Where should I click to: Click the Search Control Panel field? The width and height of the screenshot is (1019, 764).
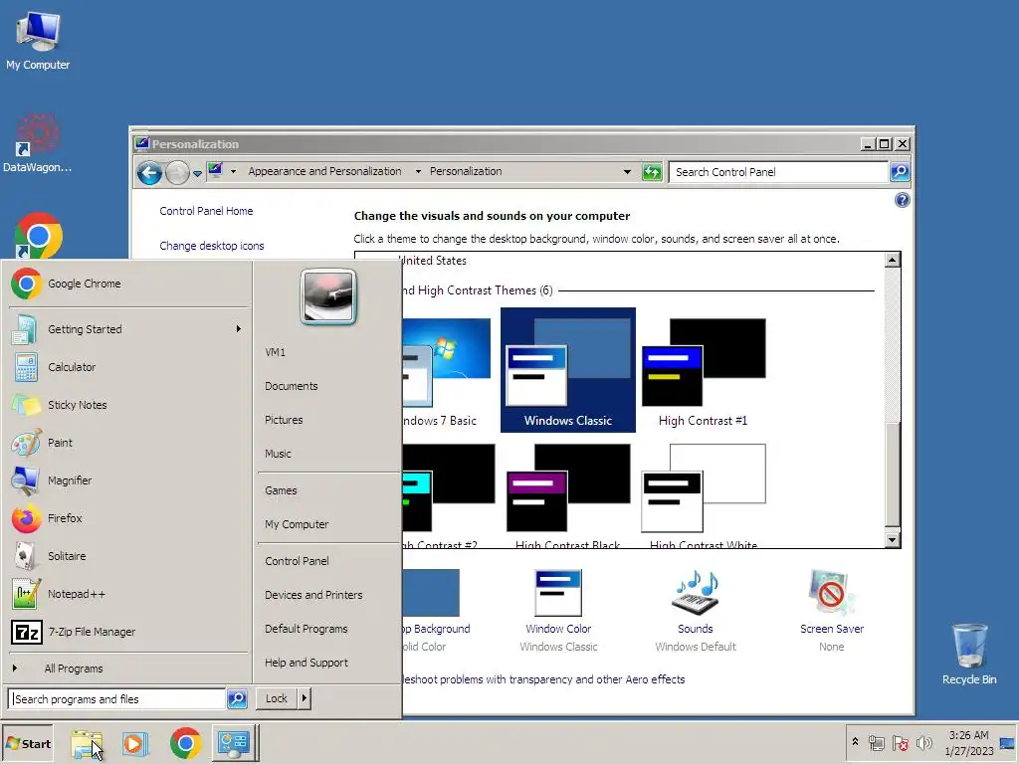pyautogui.click(x=778, y=172)
